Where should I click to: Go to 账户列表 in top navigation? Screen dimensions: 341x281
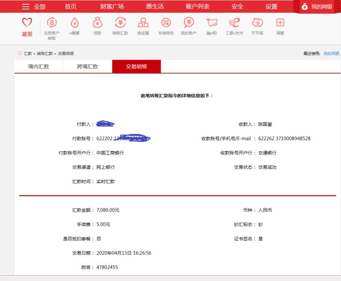pos(198,7)
